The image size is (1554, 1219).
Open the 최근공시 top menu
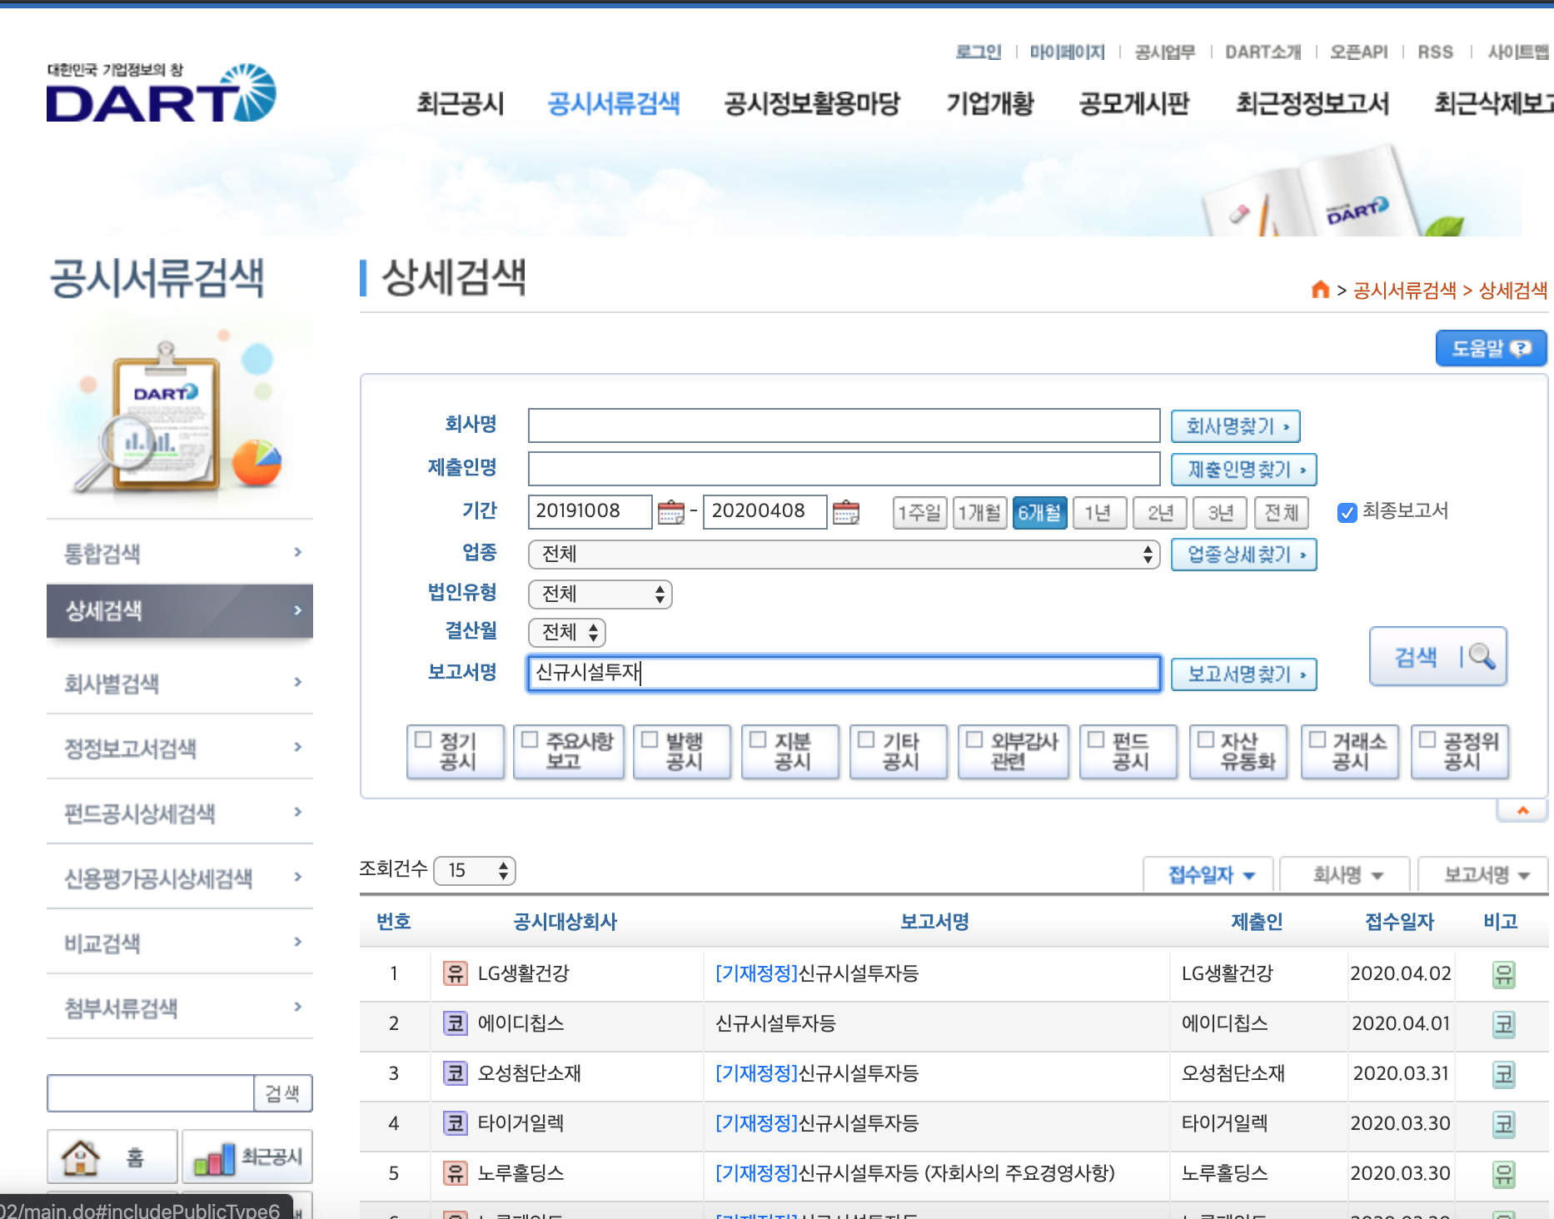pos(461,103)
